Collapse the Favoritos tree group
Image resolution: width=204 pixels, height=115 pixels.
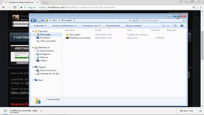tap(33, 31)
